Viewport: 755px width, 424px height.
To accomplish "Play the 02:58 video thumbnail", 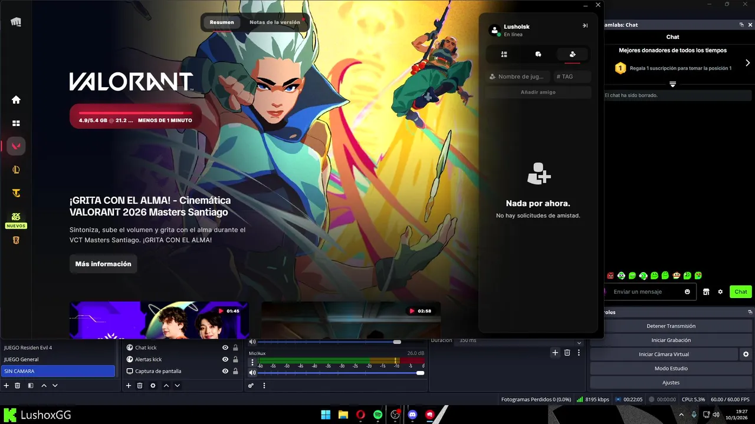I will [x=350, y=320].
